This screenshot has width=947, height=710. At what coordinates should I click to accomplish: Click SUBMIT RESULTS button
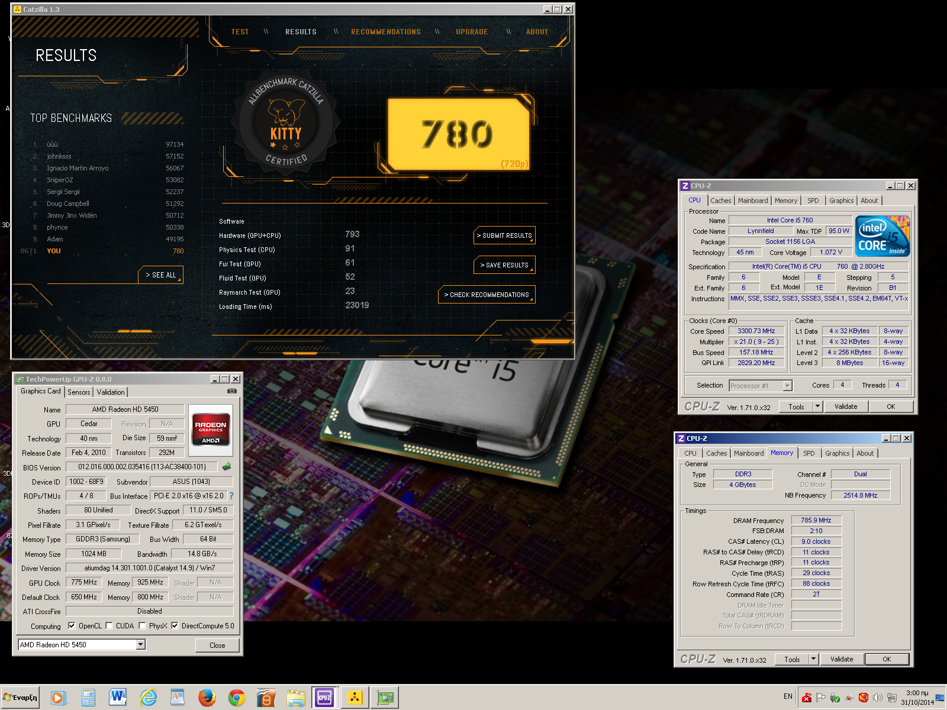pyautogui.click(x=504, y=235)
